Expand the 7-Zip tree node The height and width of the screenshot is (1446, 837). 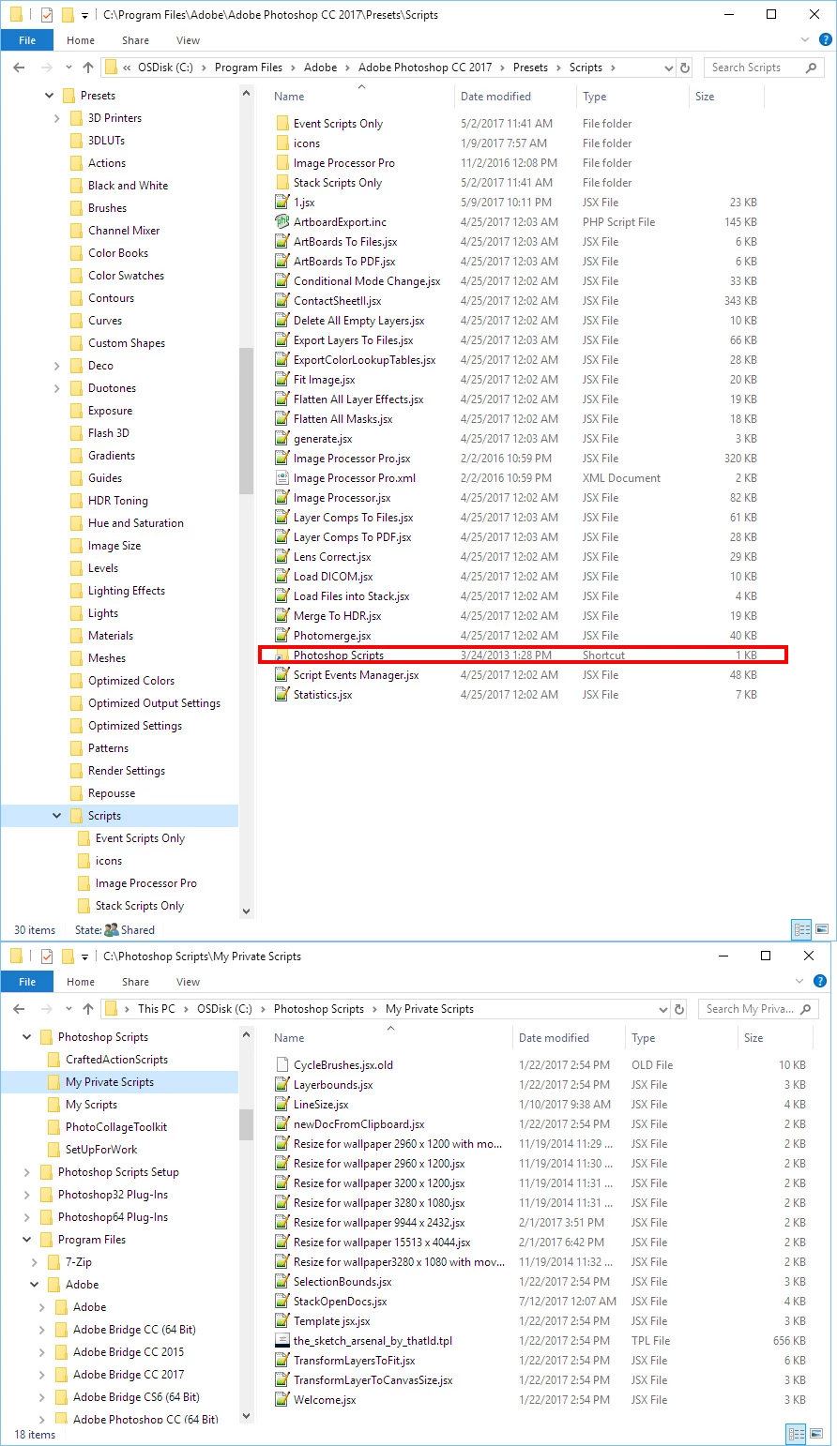point(35,1262)
